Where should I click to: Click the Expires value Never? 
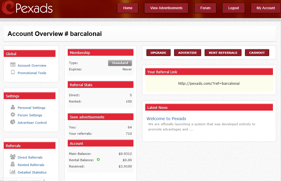click(127, 69)
